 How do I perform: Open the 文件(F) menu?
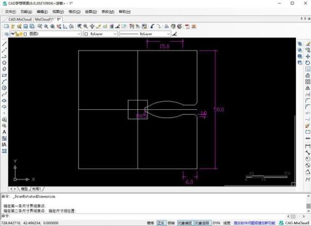point(11,12)
